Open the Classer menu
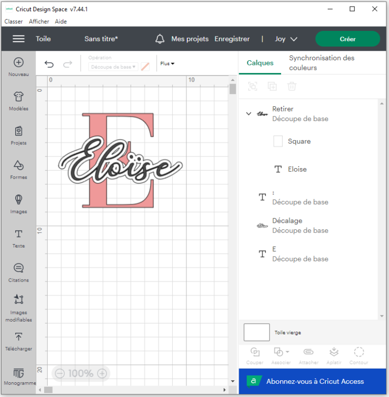 13,21
